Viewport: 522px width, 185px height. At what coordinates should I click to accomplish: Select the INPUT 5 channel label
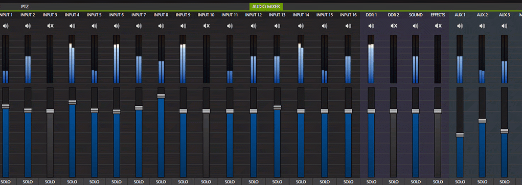[x=95, y=15]
